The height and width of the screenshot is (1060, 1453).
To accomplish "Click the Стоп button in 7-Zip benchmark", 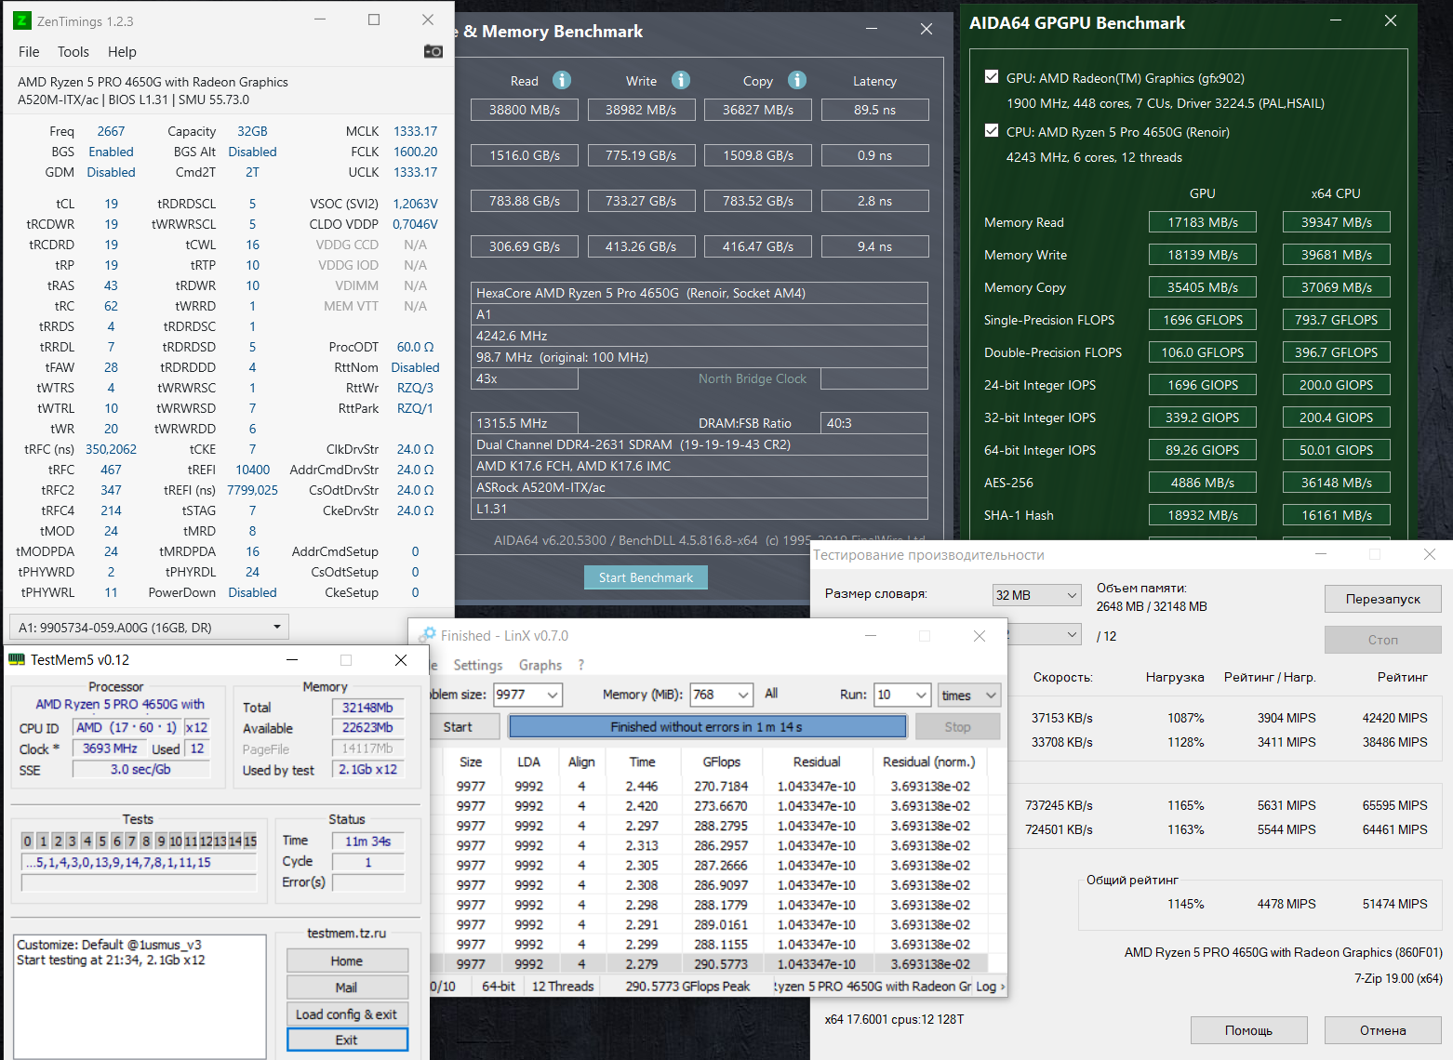I will point(1383,640).
